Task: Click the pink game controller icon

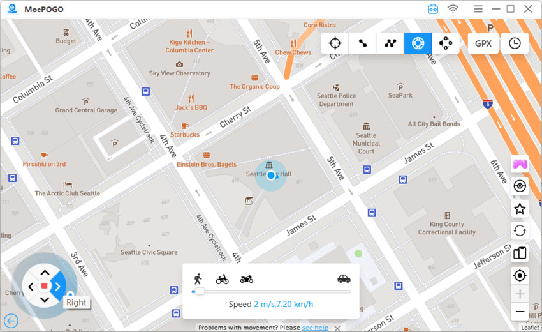Action: pos(520,163)
